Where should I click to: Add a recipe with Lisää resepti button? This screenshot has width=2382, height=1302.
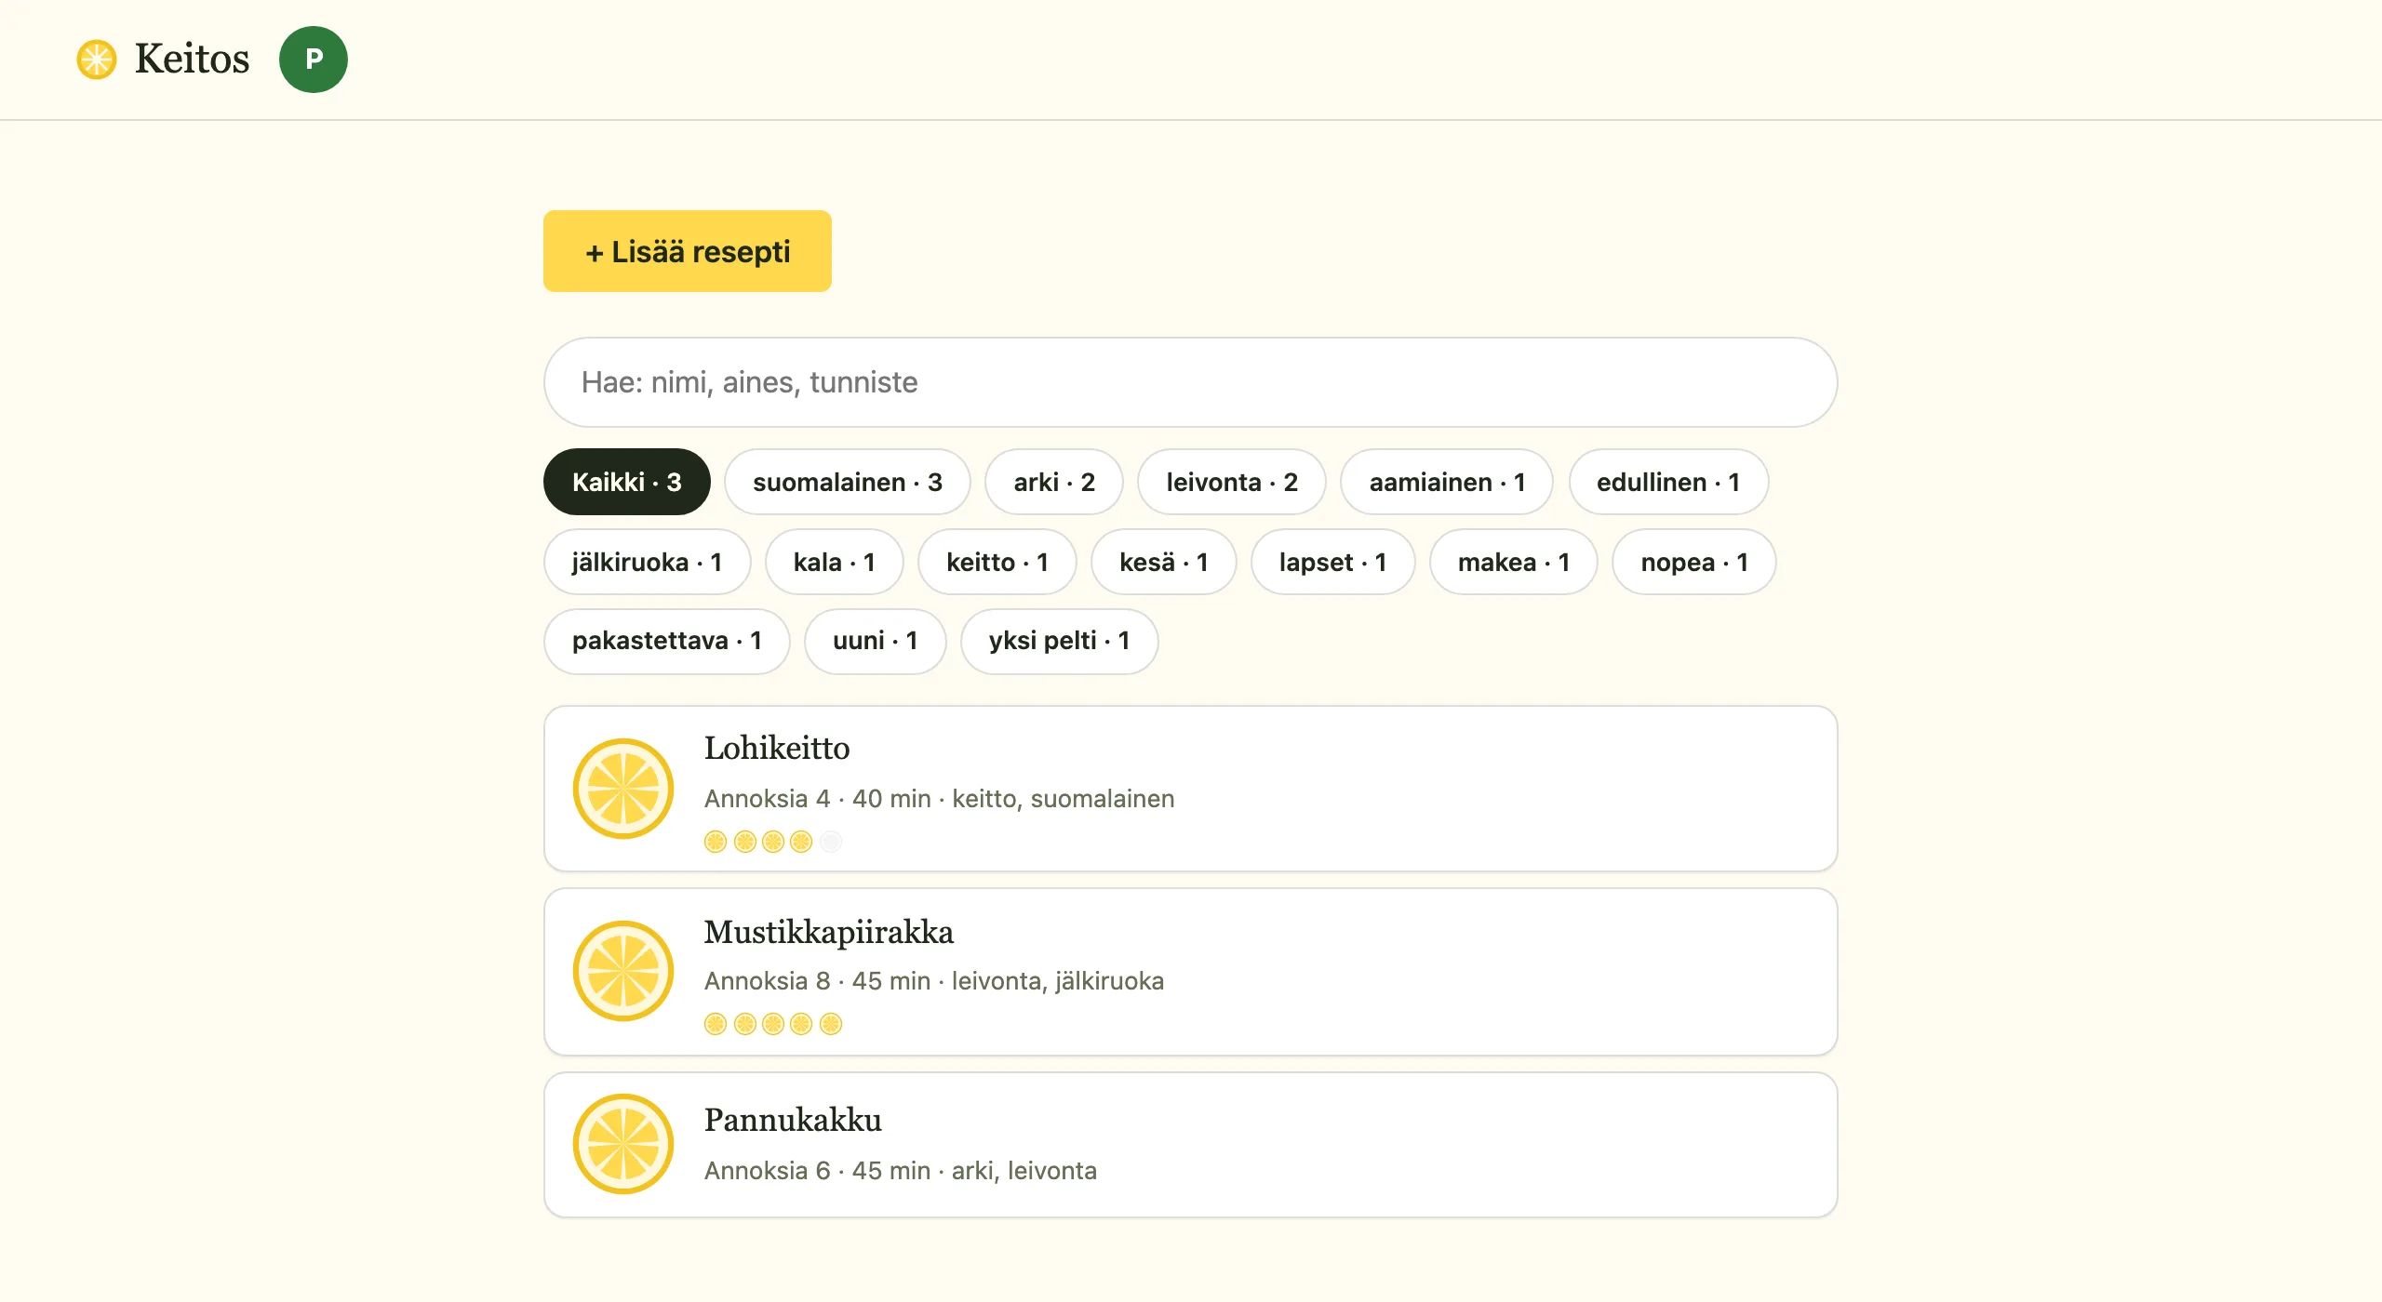tap(688, 251)
